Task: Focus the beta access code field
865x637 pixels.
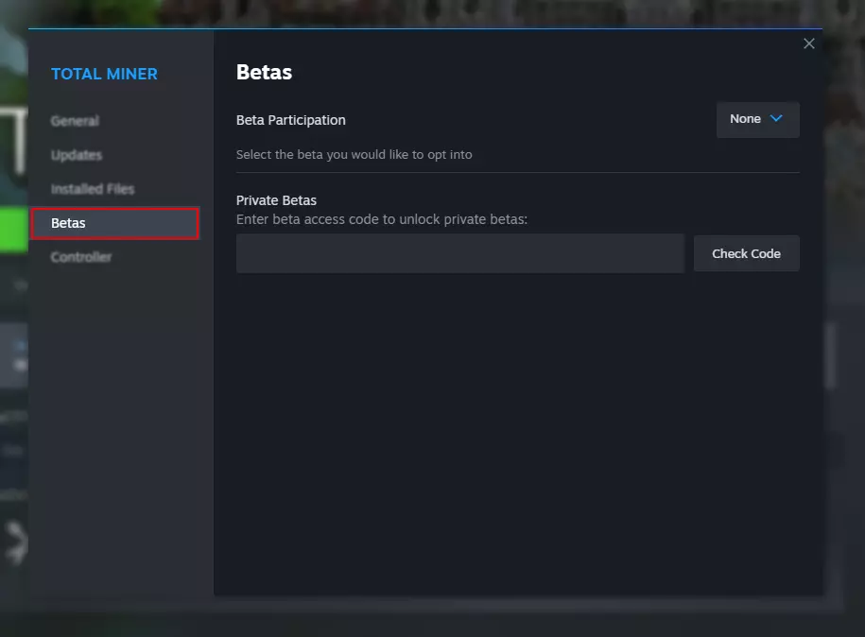Action: tap(459, 253)
